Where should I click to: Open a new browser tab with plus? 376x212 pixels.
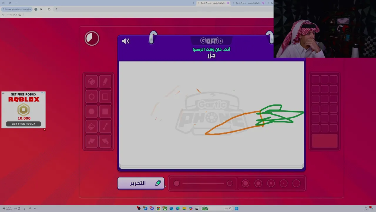[193, 3]
